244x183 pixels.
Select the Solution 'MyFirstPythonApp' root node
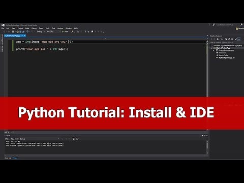click(226, 46)
